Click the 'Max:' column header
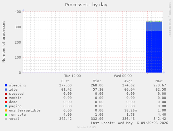This screenshot has height=131, width=173. pyautogui.click(x=160, y=81)
